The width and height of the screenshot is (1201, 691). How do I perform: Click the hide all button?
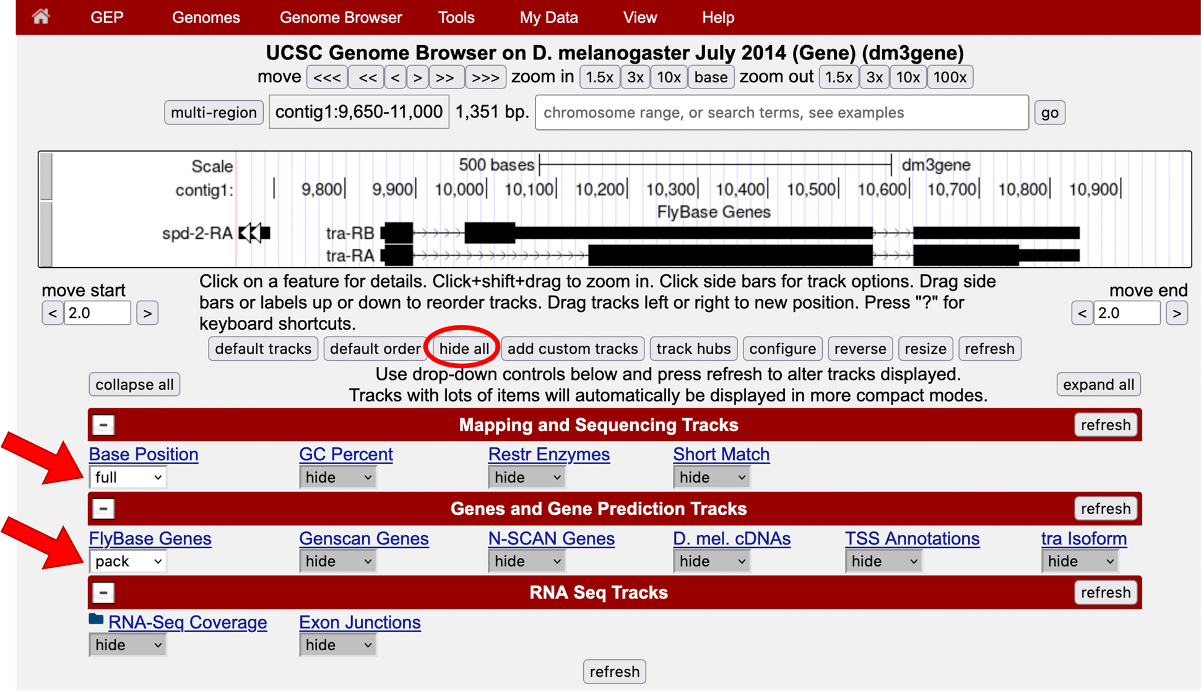point(464,349)
